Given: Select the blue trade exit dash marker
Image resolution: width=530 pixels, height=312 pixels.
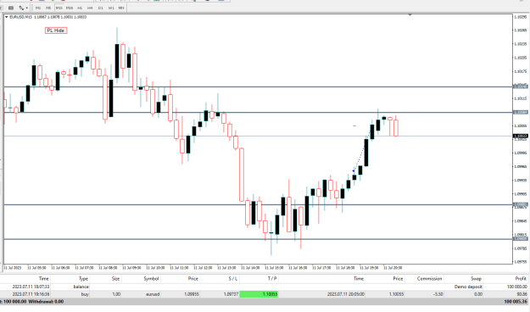Looking at the screenshot, I should click(354, 125).
